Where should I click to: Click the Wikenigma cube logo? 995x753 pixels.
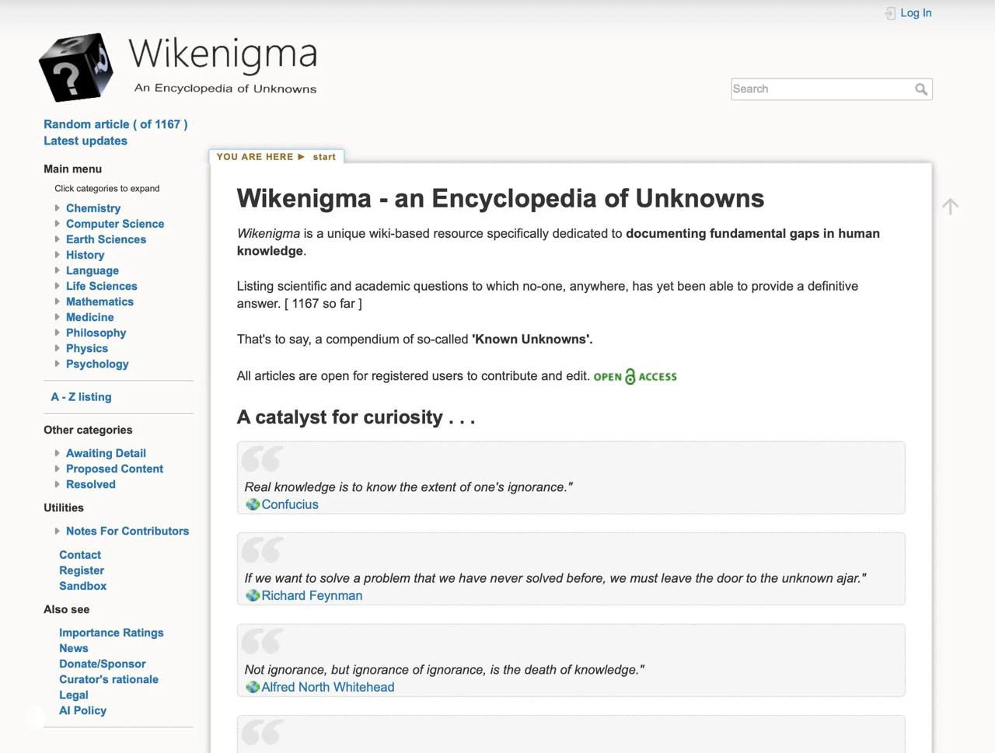75,67
